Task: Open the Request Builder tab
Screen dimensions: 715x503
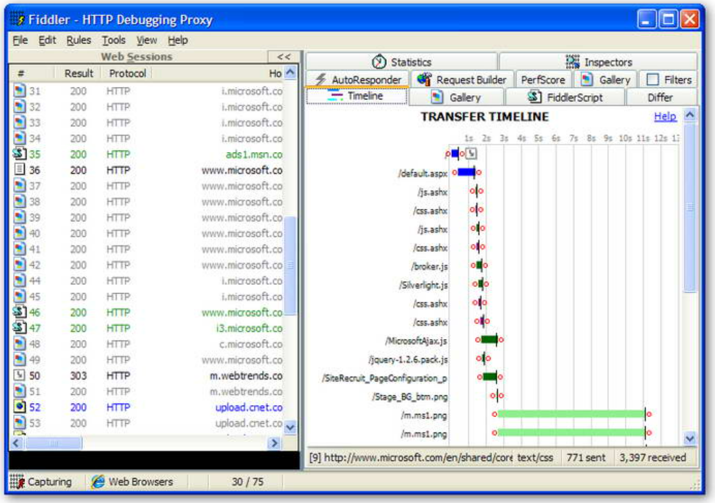Action: [x=462, y=80]
